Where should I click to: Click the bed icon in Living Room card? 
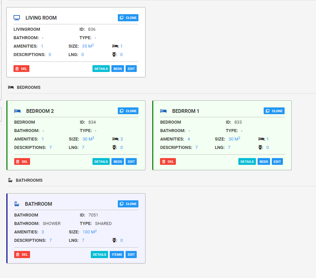tap(115, 46)
